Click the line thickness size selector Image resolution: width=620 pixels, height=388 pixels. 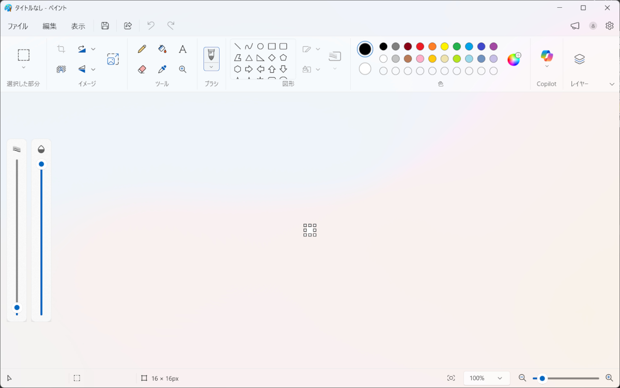click(335, 56)
